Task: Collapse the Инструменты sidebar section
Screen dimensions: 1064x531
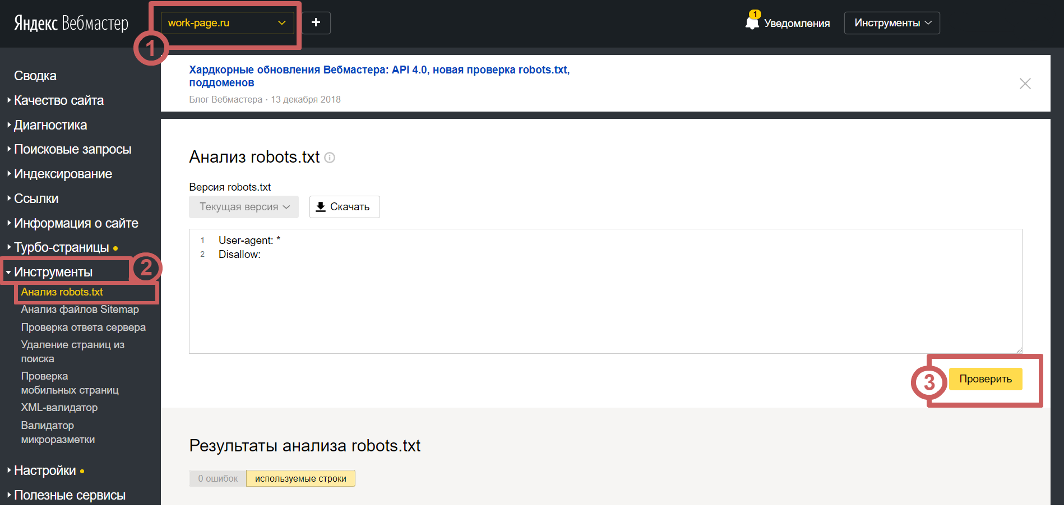Action: pos(53,272)
